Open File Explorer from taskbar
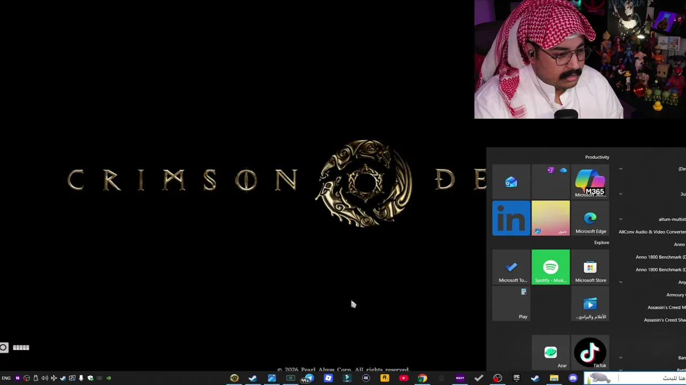686x385 pixels. pyautogui.click(x=554, y=378)
